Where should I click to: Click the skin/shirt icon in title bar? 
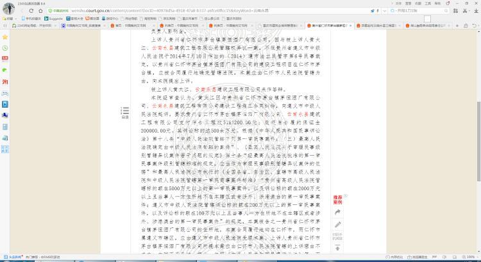point(448,3)
